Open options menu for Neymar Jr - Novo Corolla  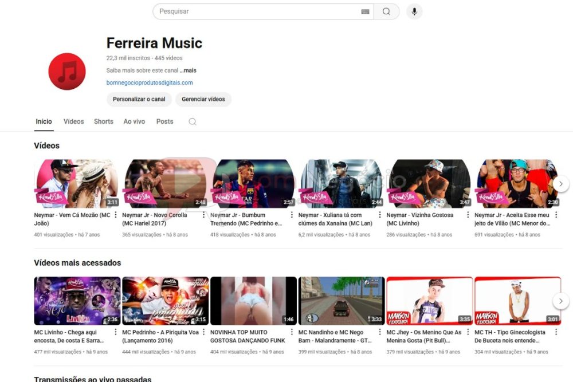(x=204, y=215)
